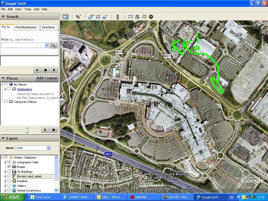Click the tilt slider handle above compass
Viewport: 268px width, 201px height.
point(239,26)
